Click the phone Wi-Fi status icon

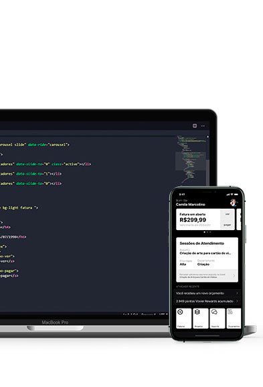point(232,195)
